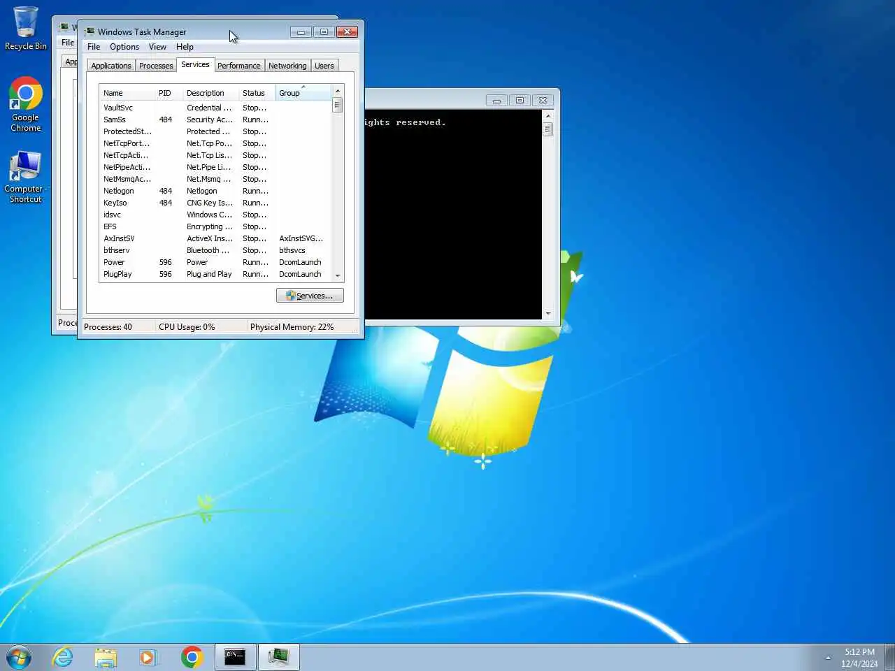895x671 pixels.
Task: Click Task Manager title bar icon
Action: coord(89,31)
